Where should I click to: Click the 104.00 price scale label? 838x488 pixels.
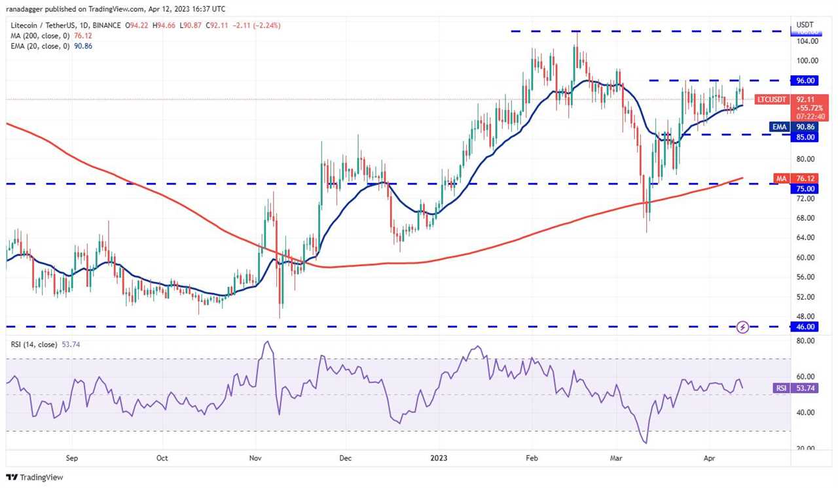(807, 41)
